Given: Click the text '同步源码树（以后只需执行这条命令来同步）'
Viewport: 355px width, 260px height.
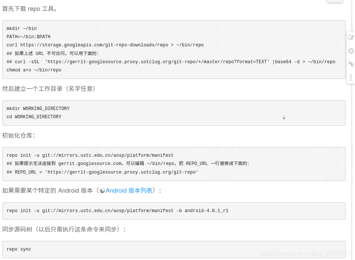Looking at the screenshot, I should (64, 229).
